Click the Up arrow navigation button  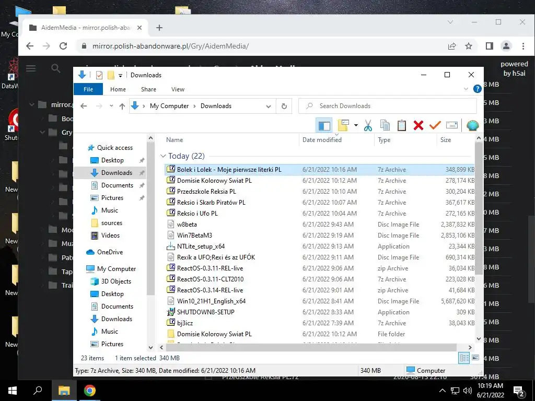coord(122,106)
